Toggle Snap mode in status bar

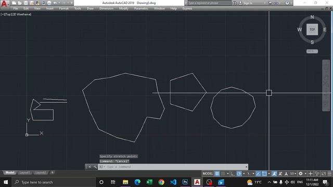pos(223,173)
